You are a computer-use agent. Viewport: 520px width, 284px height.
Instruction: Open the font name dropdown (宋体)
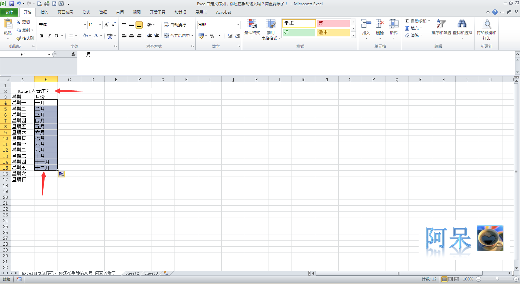pyautogui.click(x=85, y=25)
